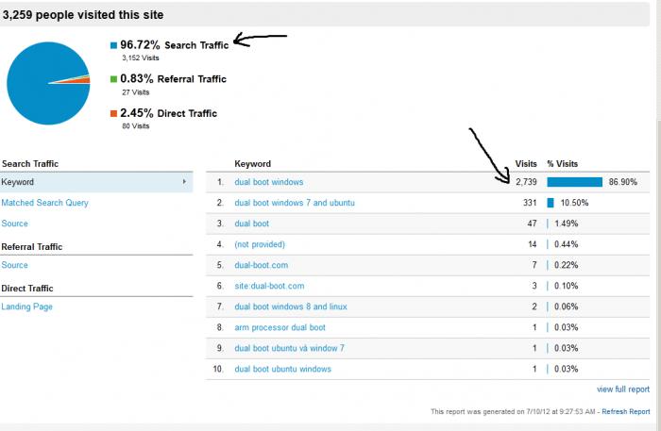The width and height of the screenshot is (661, 431).
Task: Click the 86.90% visits bar
Action: pyautogui.click(x=574, y=182)
